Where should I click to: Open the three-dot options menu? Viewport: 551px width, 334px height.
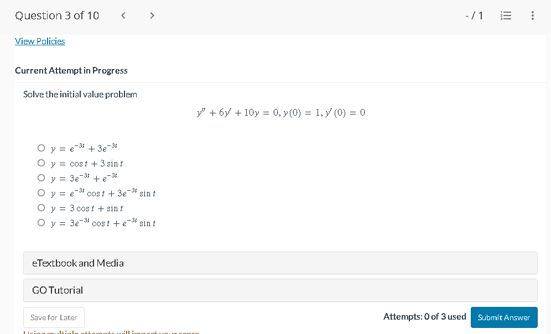coord(532,15)
